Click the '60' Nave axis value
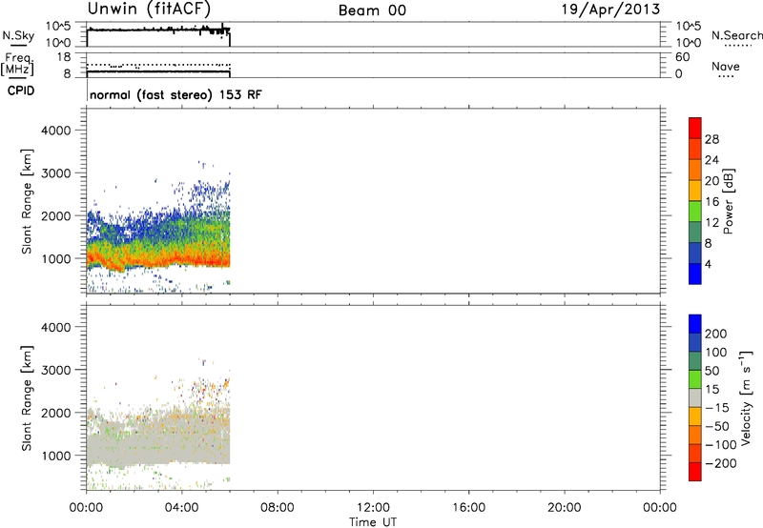Image resolution: width=763 pixels, height=528 pixels. (683, 57)
